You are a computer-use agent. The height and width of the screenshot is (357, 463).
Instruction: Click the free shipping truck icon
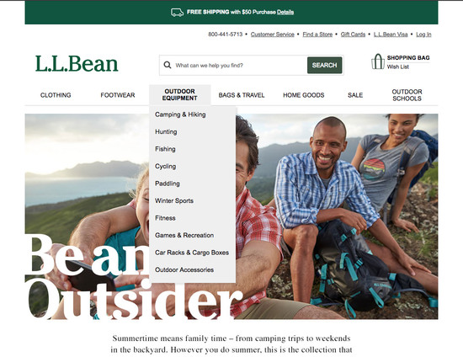177,12
